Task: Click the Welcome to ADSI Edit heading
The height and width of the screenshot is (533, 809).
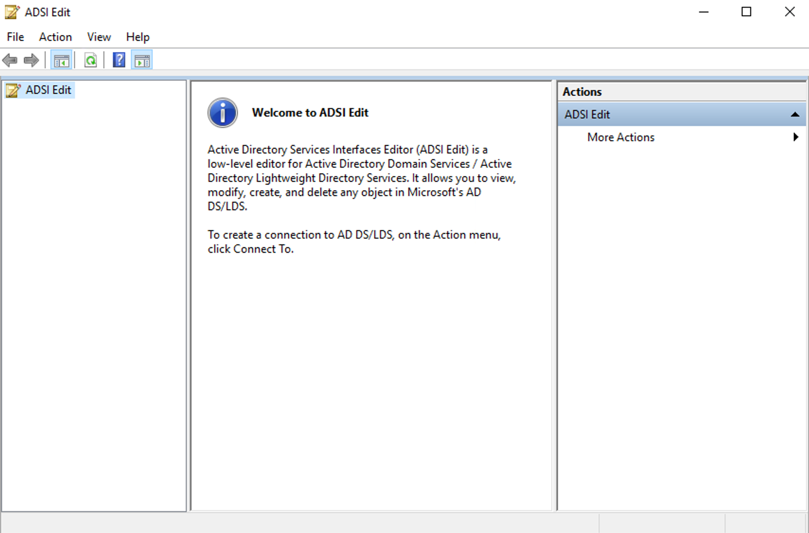Action: tap(310, 113)
